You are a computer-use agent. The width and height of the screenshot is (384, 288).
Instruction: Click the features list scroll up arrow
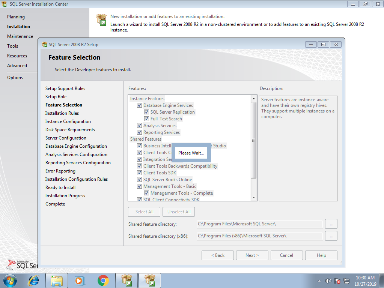click(x=254, y=98)
